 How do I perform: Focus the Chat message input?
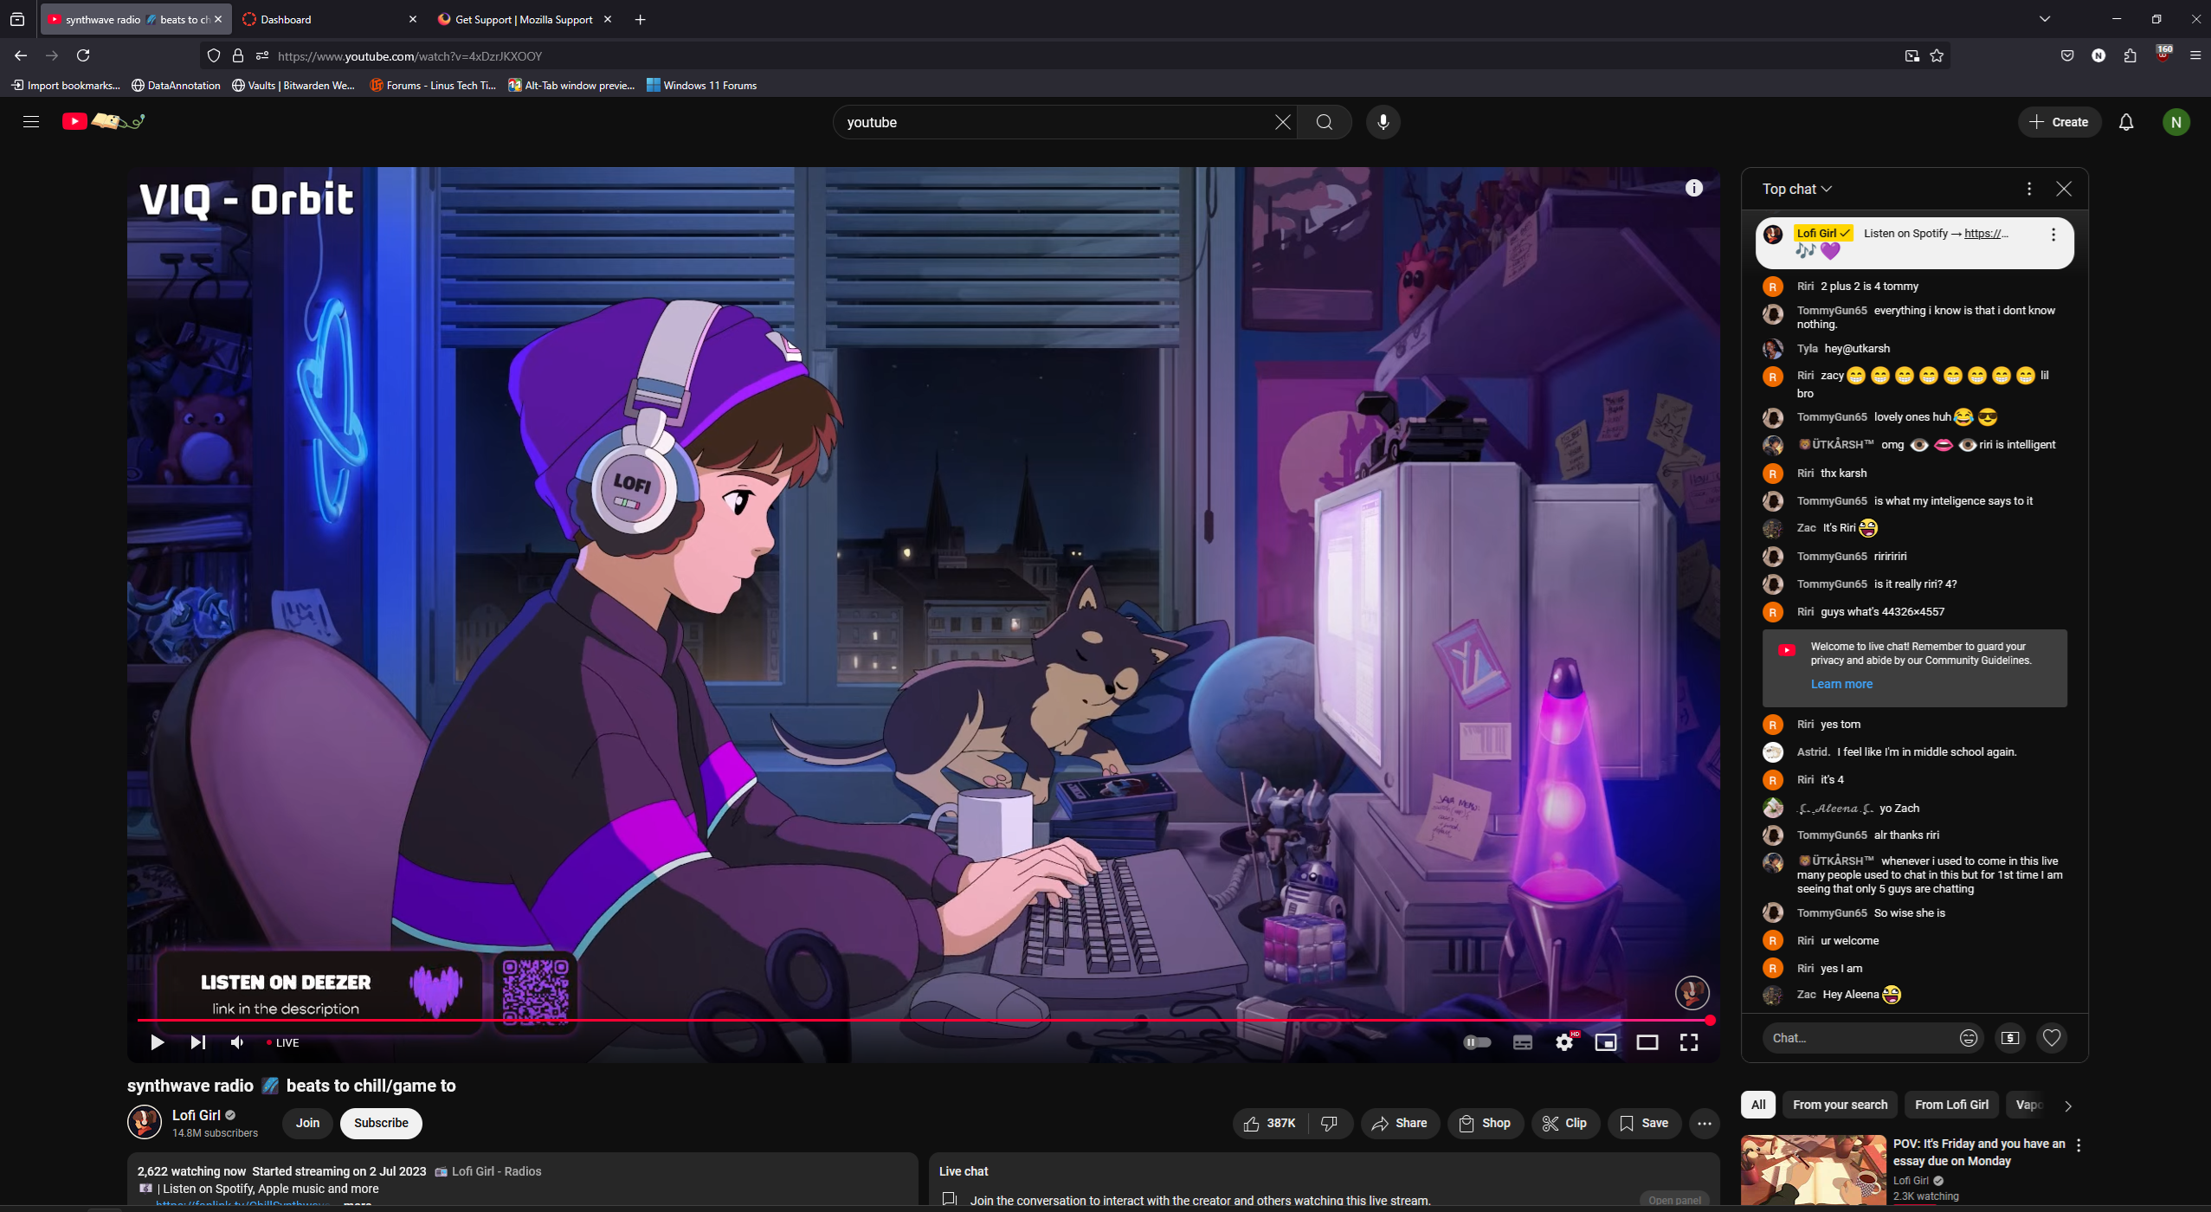[x=1858, y=1038]
